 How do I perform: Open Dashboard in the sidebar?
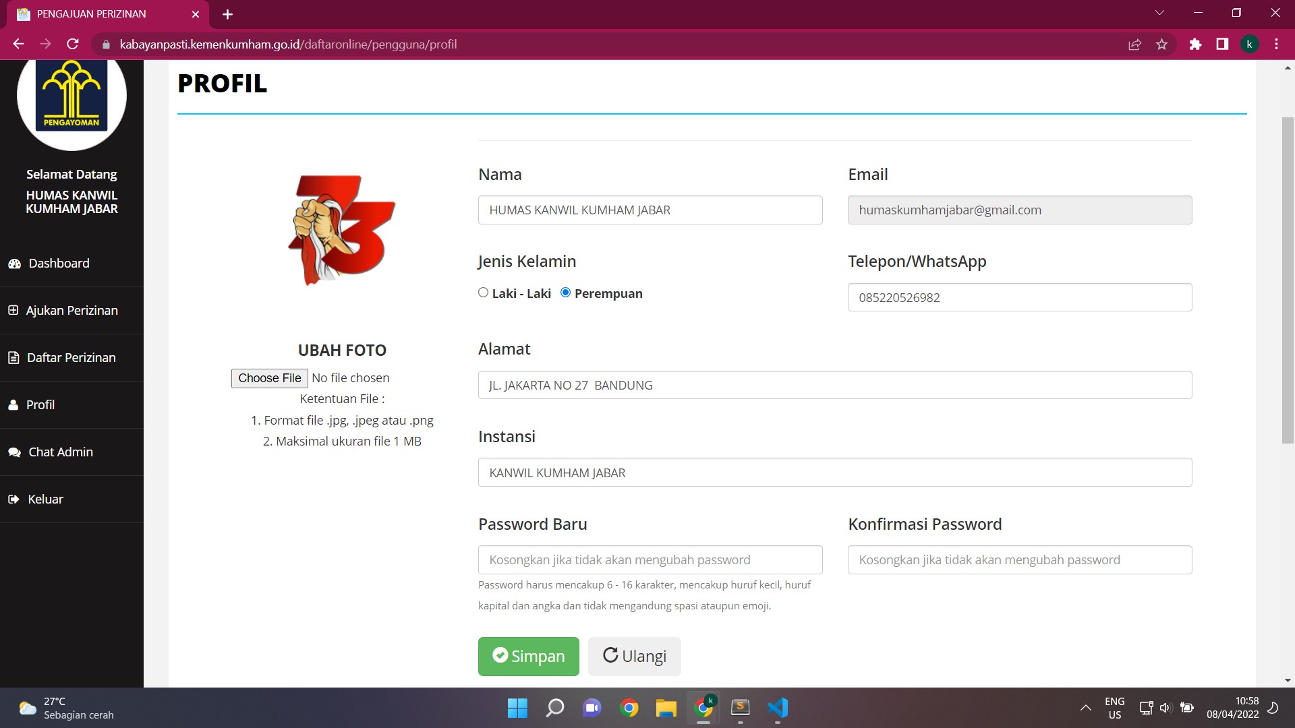coord(71,264)
